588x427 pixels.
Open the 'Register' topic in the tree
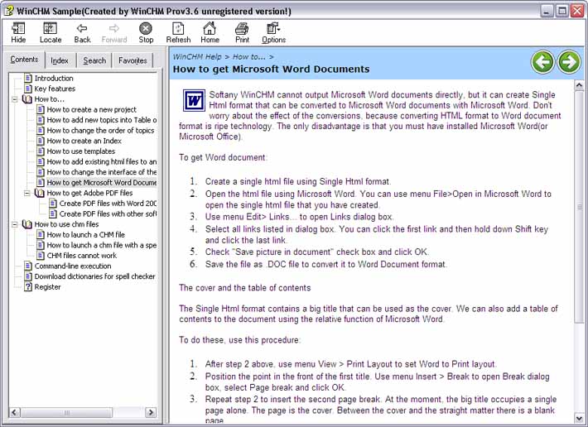[47, 287]
